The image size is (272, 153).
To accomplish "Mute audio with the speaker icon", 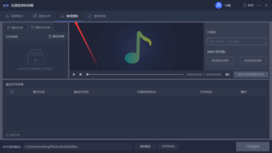I will pyautogui.click(x=227, y=74).
